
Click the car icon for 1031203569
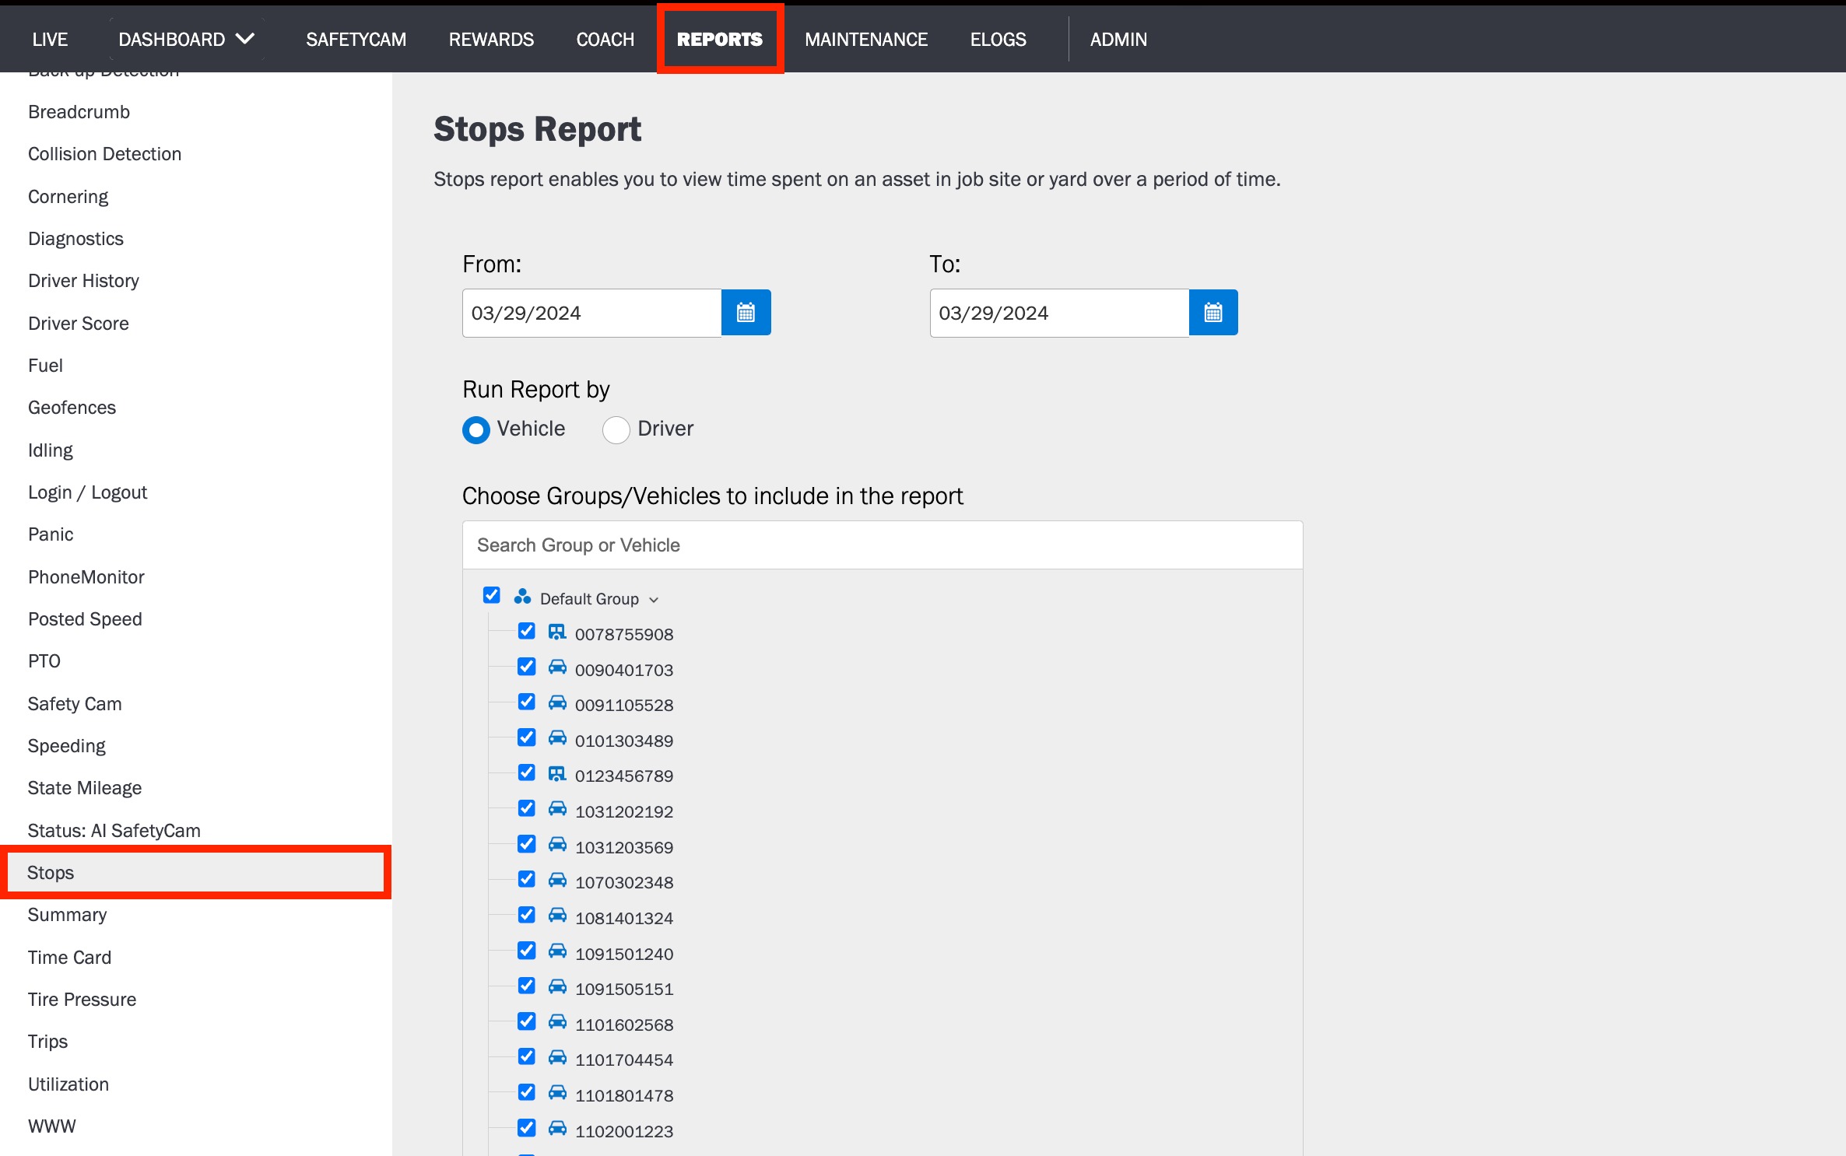click(557, 845)
